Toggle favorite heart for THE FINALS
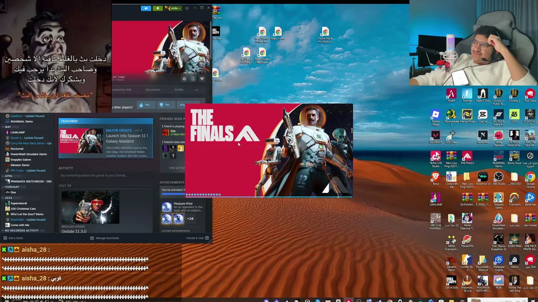Viewport: 538px width, 302px height. [x=202, y=79]
